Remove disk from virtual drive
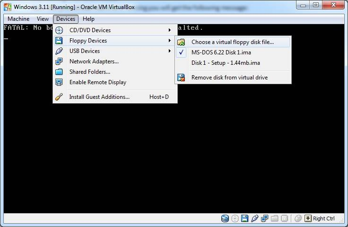The image size is (348, 227). coord(229,78)
